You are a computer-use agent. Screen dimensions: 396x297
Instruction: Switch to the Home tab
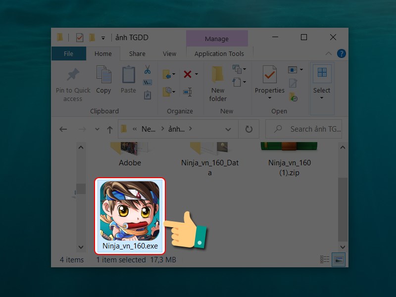pyautogui.click(x=103, y=53)
